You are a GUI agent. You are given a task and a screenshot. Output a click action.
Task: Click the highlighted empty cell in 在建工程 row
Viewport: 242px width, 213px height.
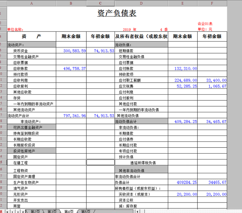tap(101, 162)
